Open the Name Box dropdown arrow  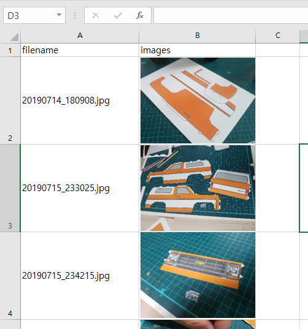tap(60, 15)
